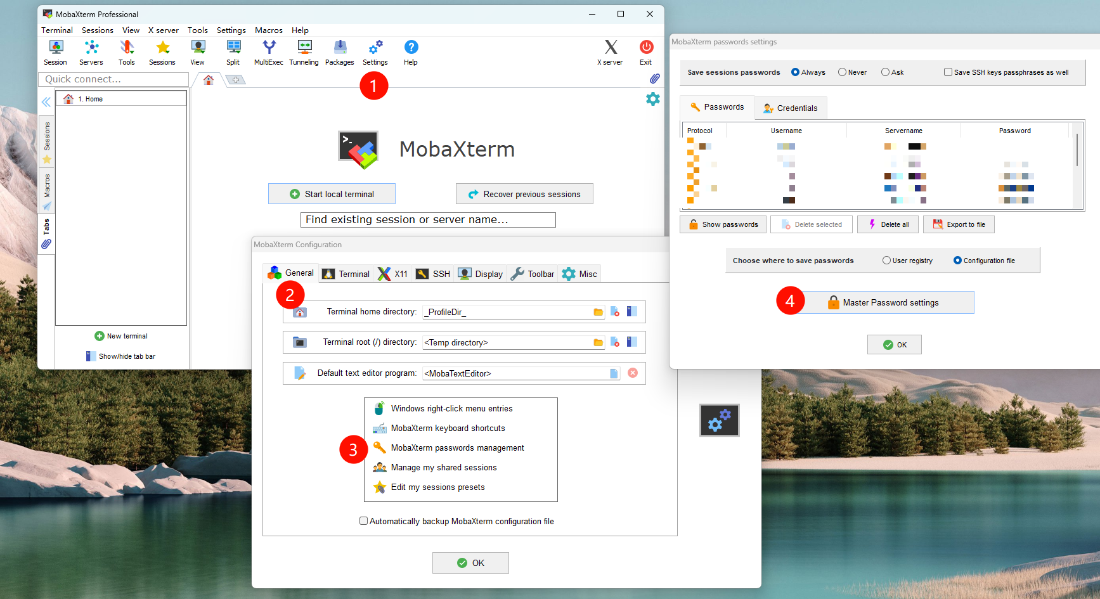Screen dimensions: 1100x599
Task: Click the Delete all passwords button
Action: (888, 224)
